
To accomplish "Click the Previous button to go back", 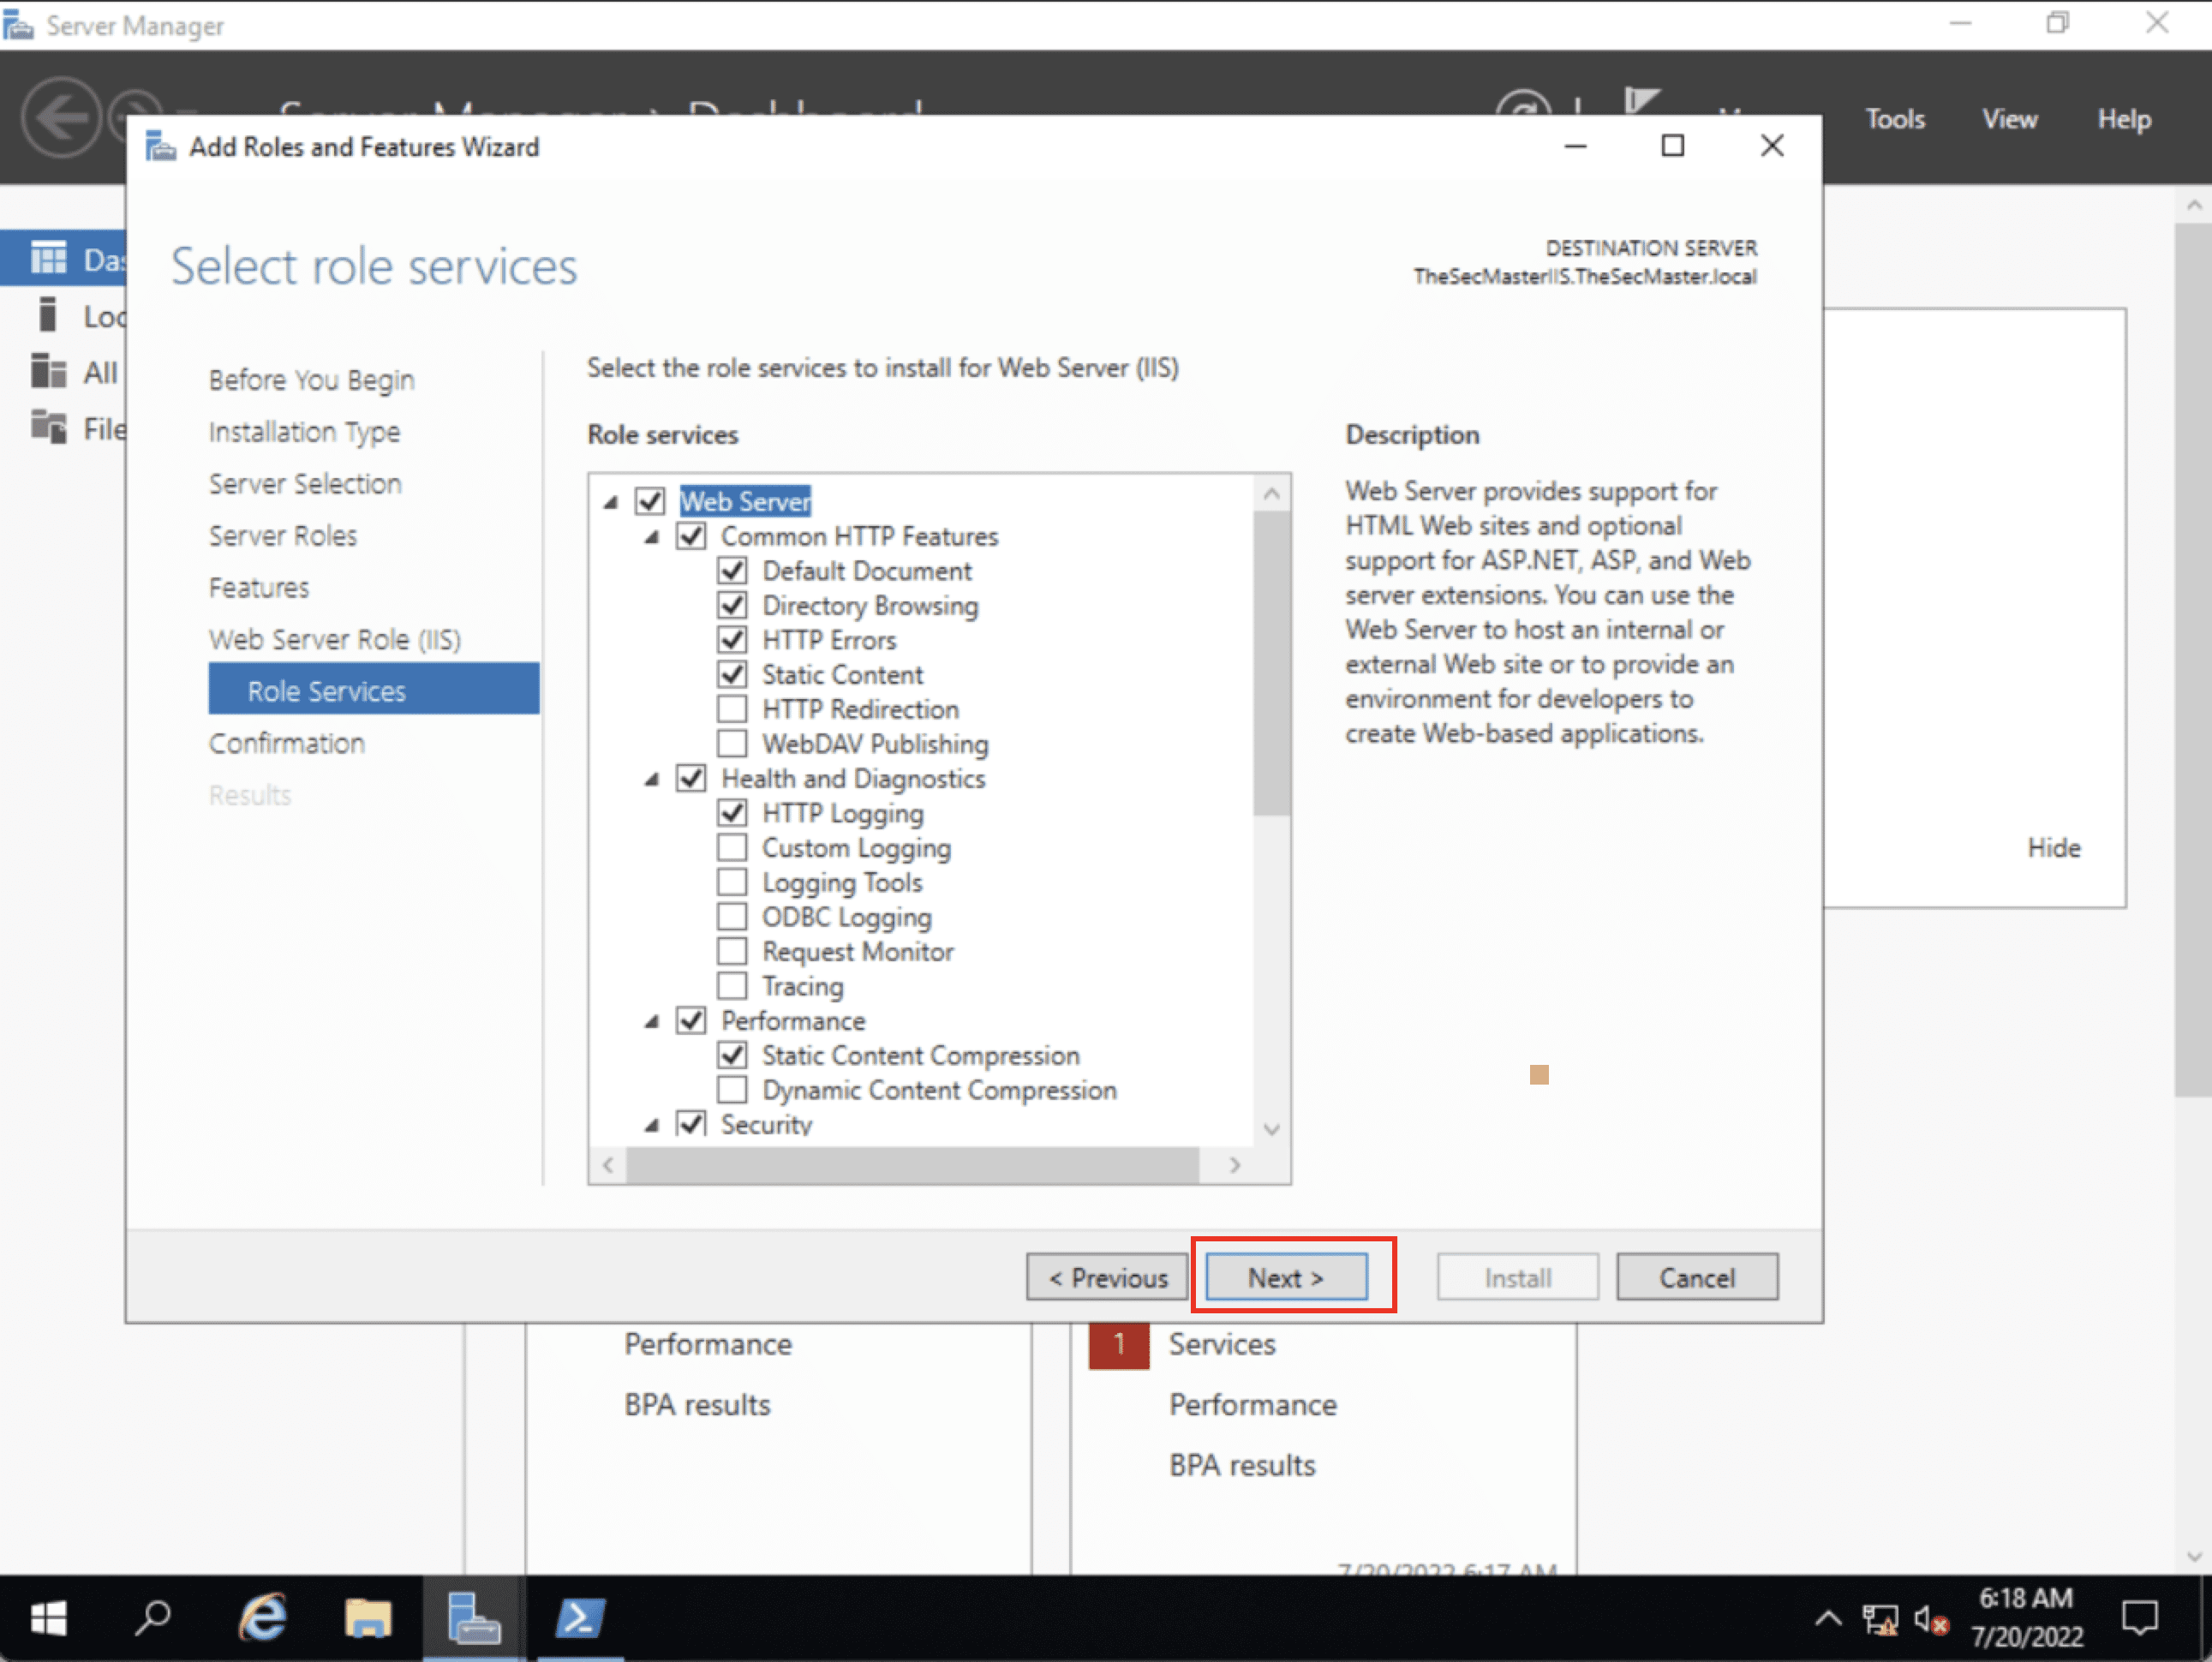I will 1100,1276.
